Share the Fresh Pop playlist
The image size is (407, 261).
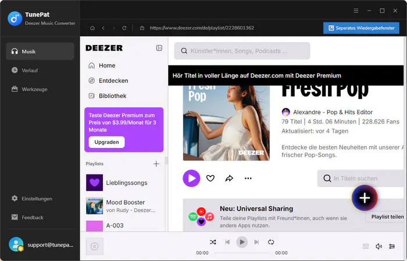229,178
